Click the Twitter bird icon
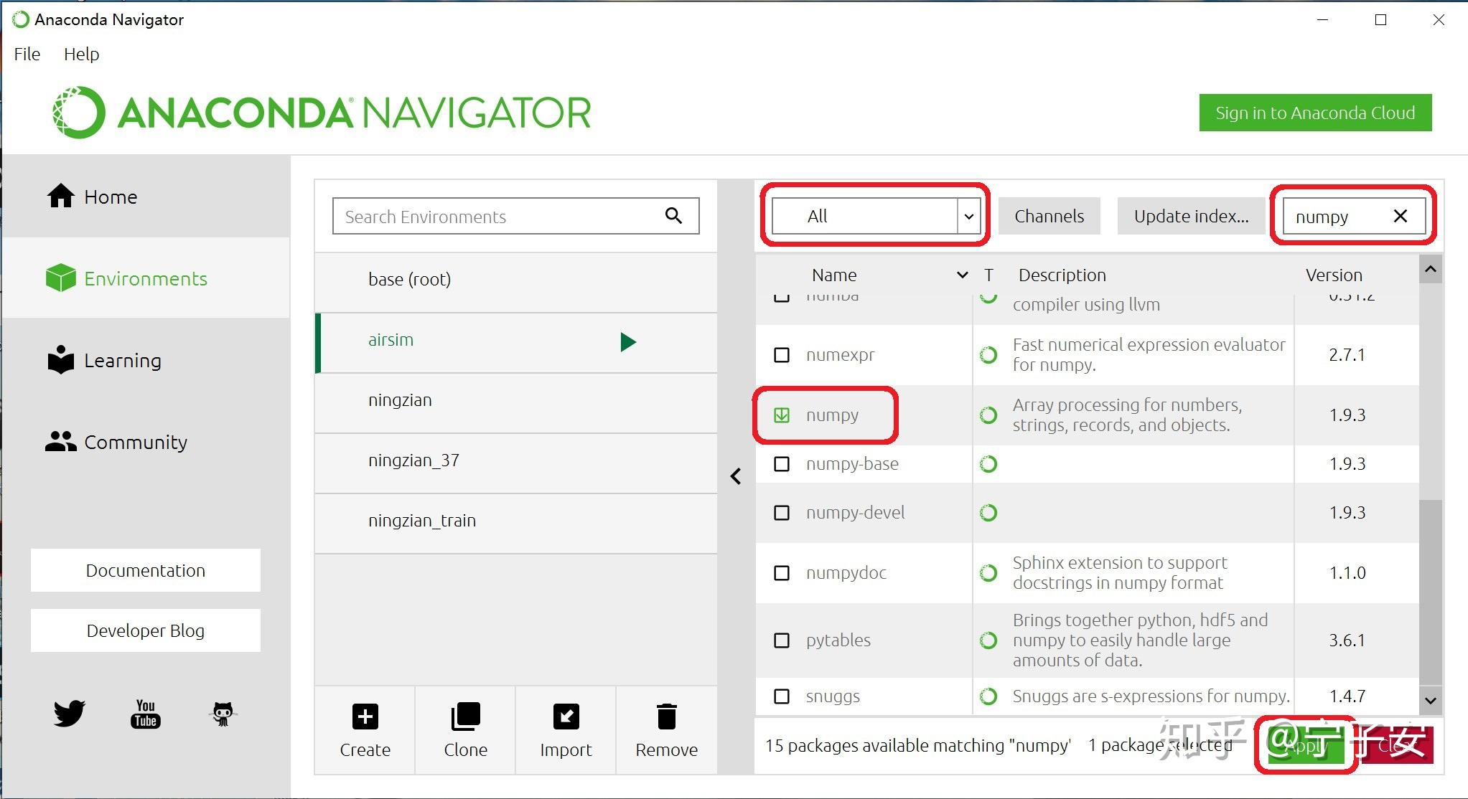Viewport: 1468px width, 799px height. pyautogui.click(x=70, y=713)
